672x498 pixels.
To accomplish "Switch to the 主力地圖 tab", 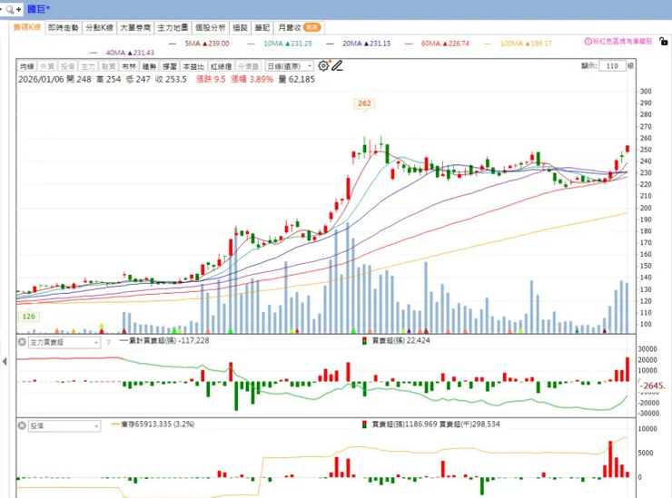I will [173, 27].
